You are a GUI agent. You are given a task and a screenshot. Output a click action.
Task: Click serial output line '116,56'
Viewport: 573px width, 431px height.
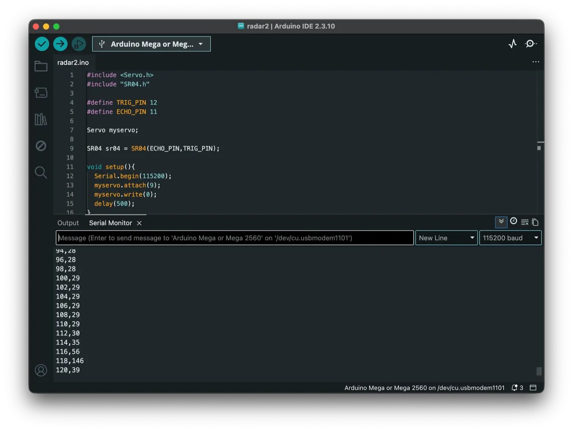(x=68, y=352)
